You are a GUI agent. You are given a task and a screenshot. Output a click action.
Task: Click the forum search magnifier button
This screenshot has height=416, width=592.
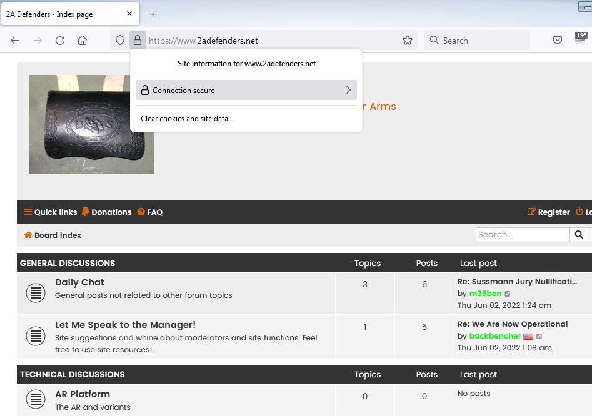(x=579, y=235)
